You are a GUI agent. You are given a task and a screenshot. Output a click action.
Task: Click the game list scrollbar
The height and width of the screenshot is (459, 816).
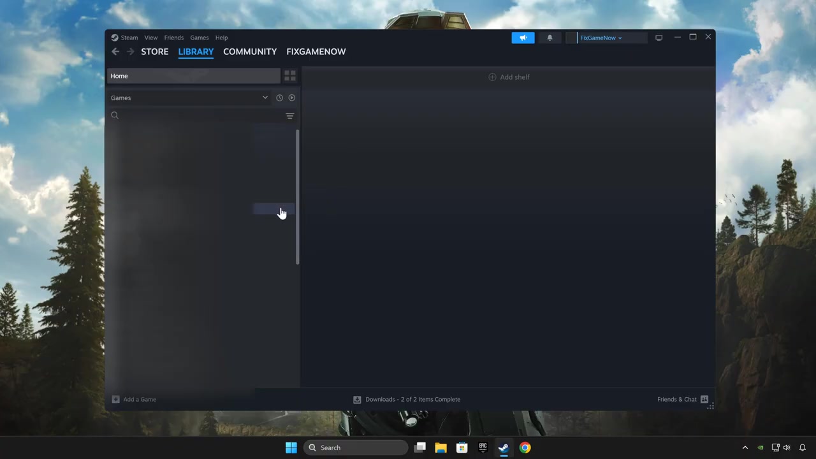point(297,198)
